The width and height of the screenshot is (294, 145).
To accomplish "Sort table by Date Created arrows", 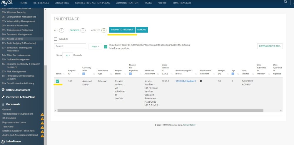I will 253,74.
